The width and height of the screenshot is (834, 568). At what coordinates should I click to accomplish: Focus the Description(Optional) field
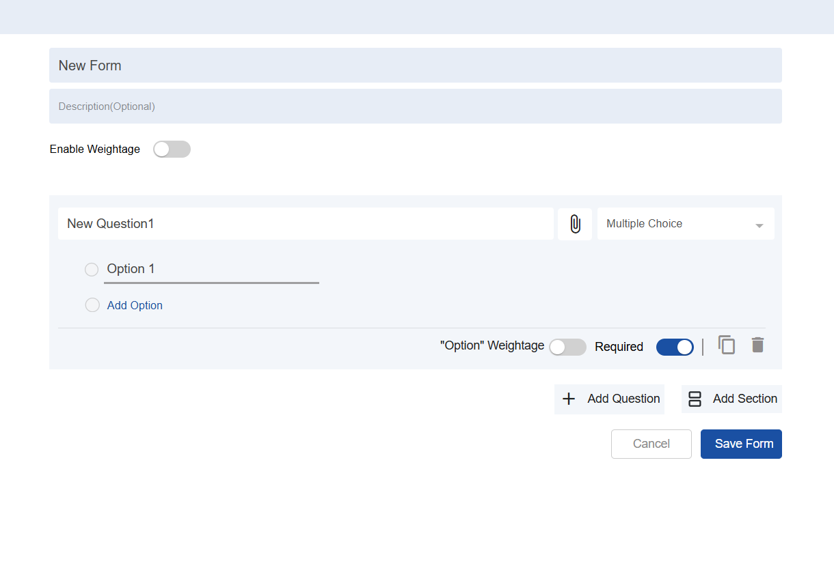pos(415,106)
